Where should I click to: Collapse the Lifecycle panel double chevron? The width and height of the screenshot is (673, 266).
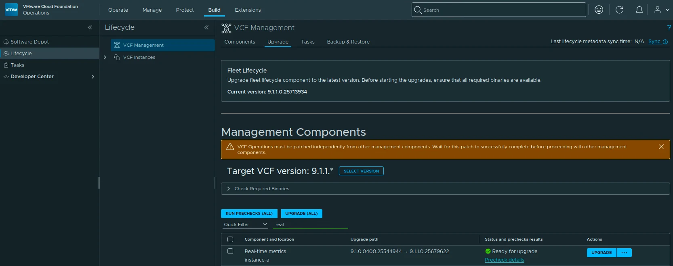[x=206, y=27]
